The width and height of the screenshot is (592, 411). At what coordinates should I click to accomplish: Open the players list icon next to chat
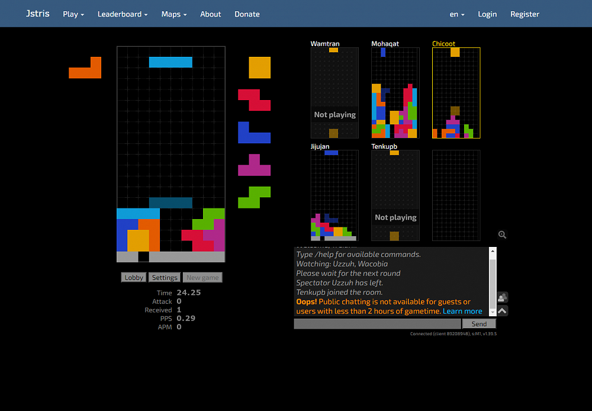point(502,297)
